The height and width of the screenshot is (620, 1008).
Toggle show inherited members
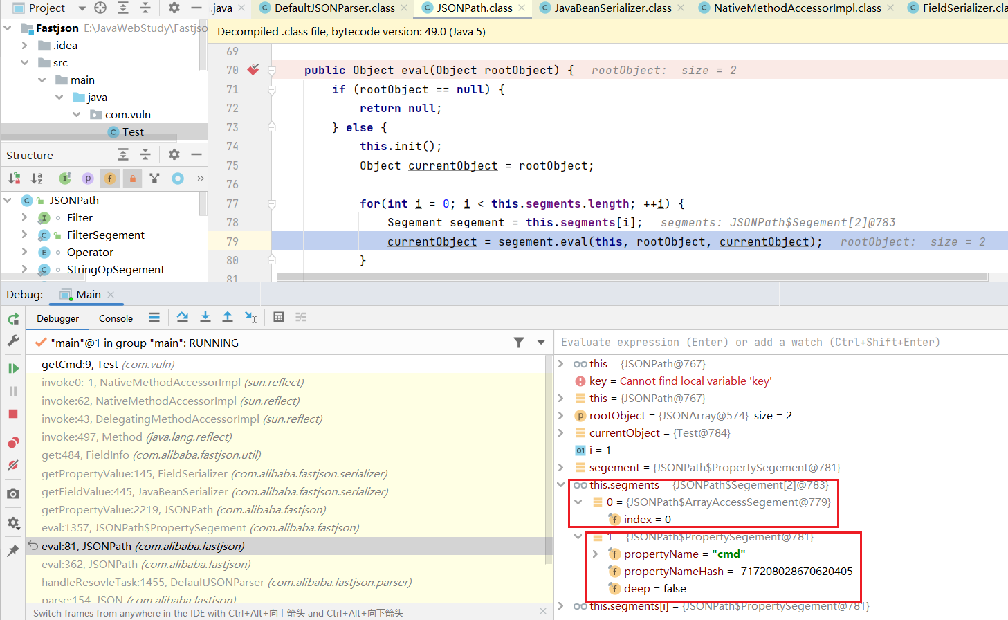pos(65,178)
